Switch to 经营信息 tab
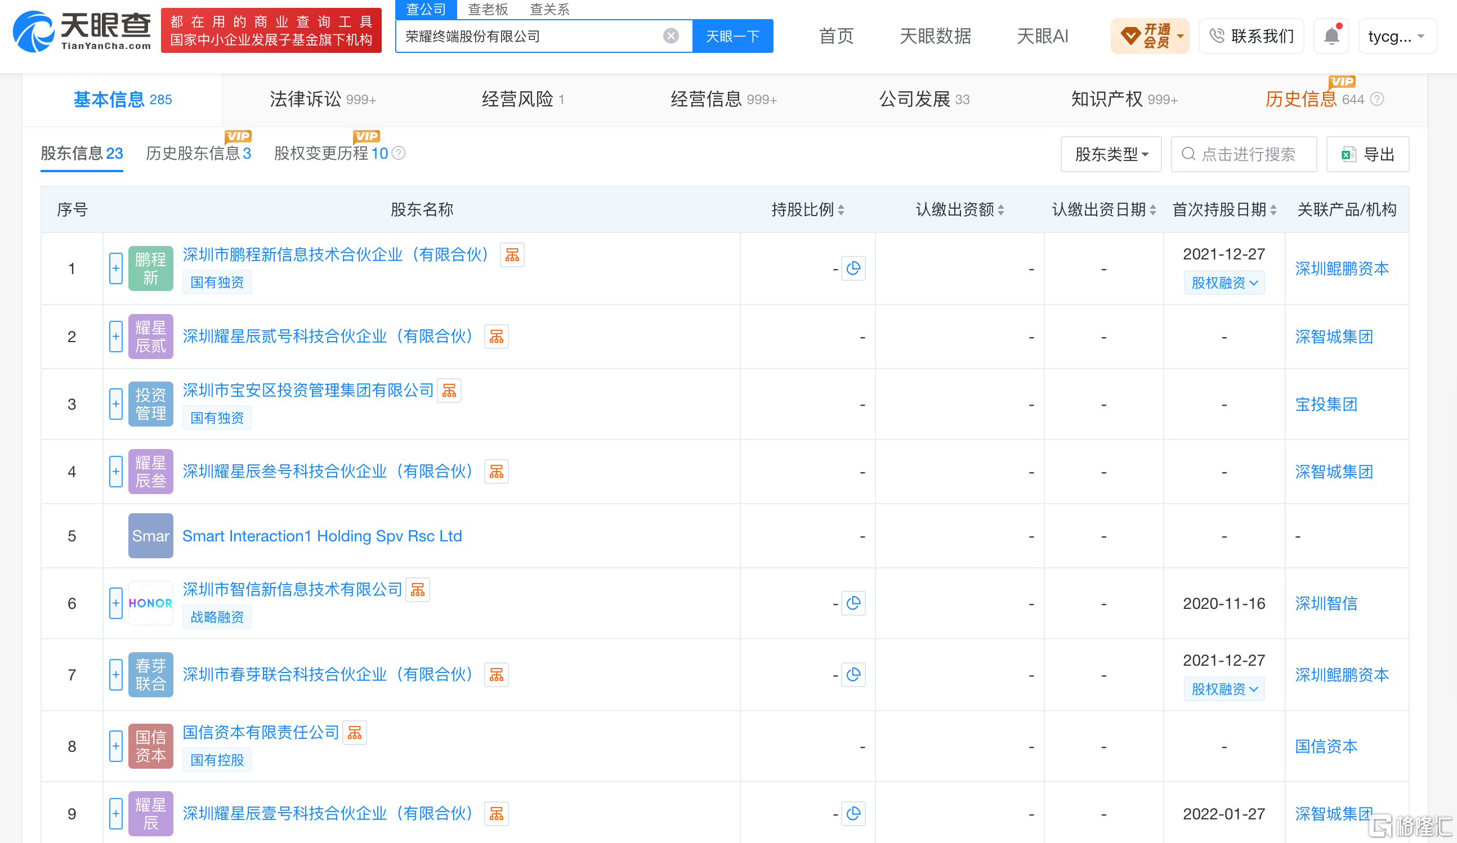Screen dimensions: 1457x843 click(723, 100)
